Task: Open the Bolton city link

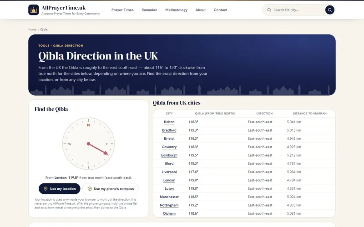Action: [x=169, y=122]
